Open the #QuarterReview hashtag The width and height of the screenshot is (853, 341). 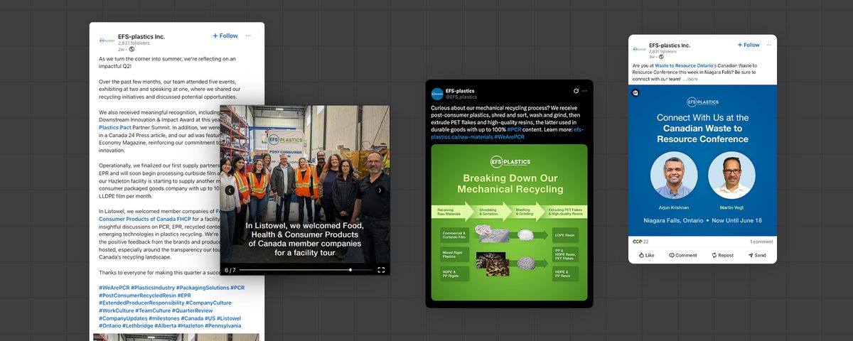pyautogui.click(x=193, y=310)
